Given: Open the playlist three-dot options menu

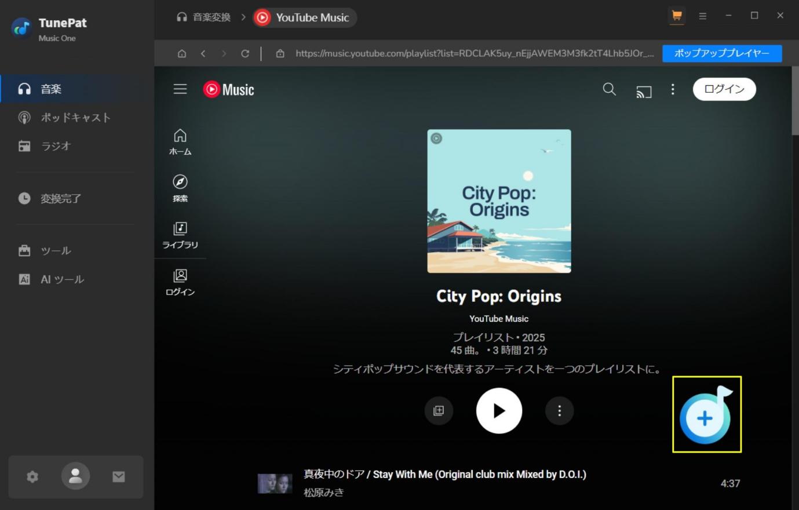Looking at the screenshot, I should [559, 411].
